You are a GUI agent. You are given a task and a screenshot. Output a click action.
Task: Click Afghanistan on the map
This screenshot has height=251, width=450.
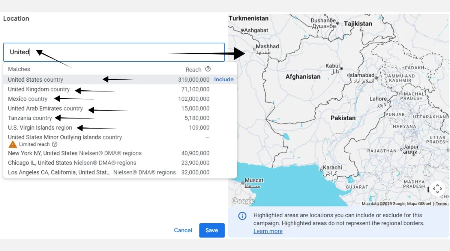pyautogui.click(x=303, y=77)
